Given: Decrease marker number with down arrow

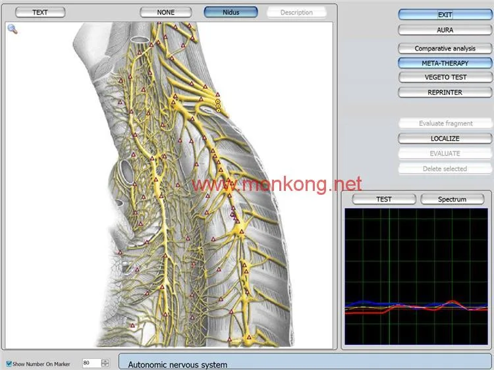Looking at the screenshot, I should click(105, 365).
